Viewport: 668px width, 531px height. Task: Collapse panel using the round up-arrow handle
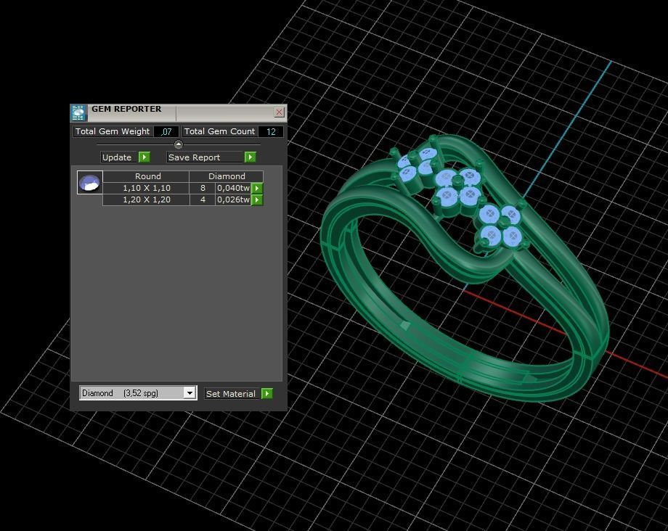(x=179, y=144)
